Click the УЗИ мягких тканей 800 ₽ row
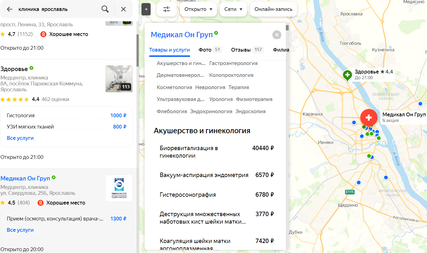 point(66,127)
